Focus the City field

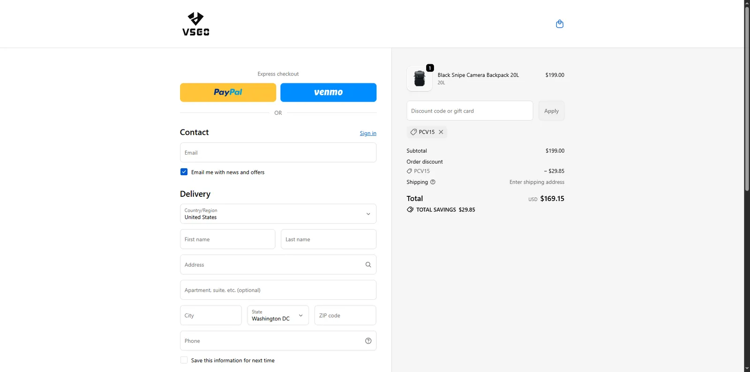211,315
